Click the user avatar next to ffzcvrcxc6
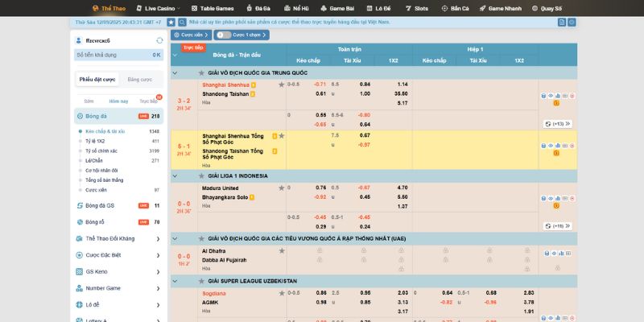Image resolution: width=644 pixels, height=322 pixels. 79,41
